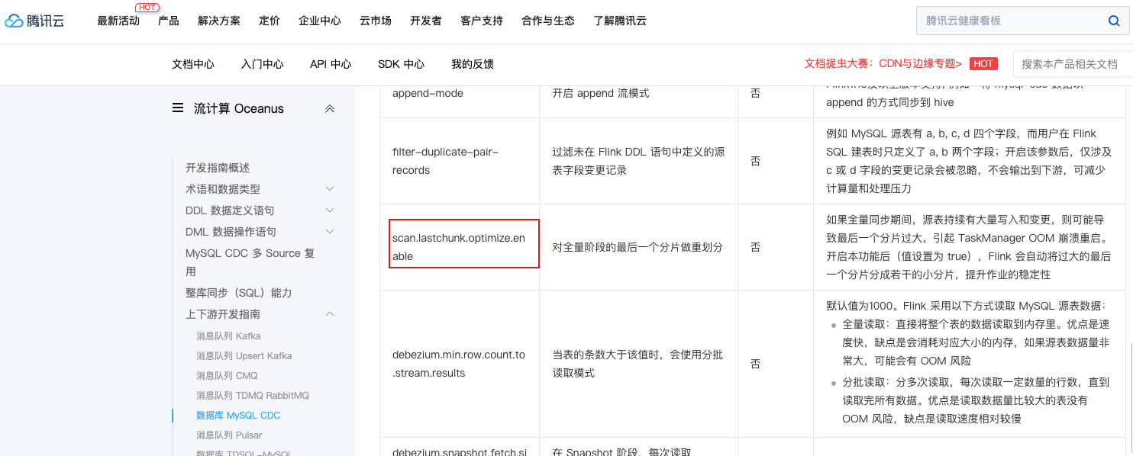Screen dimensions: 1133x456
Task: Open 消息队列 Upsert Kafka doc
Action: coord(244,355)
